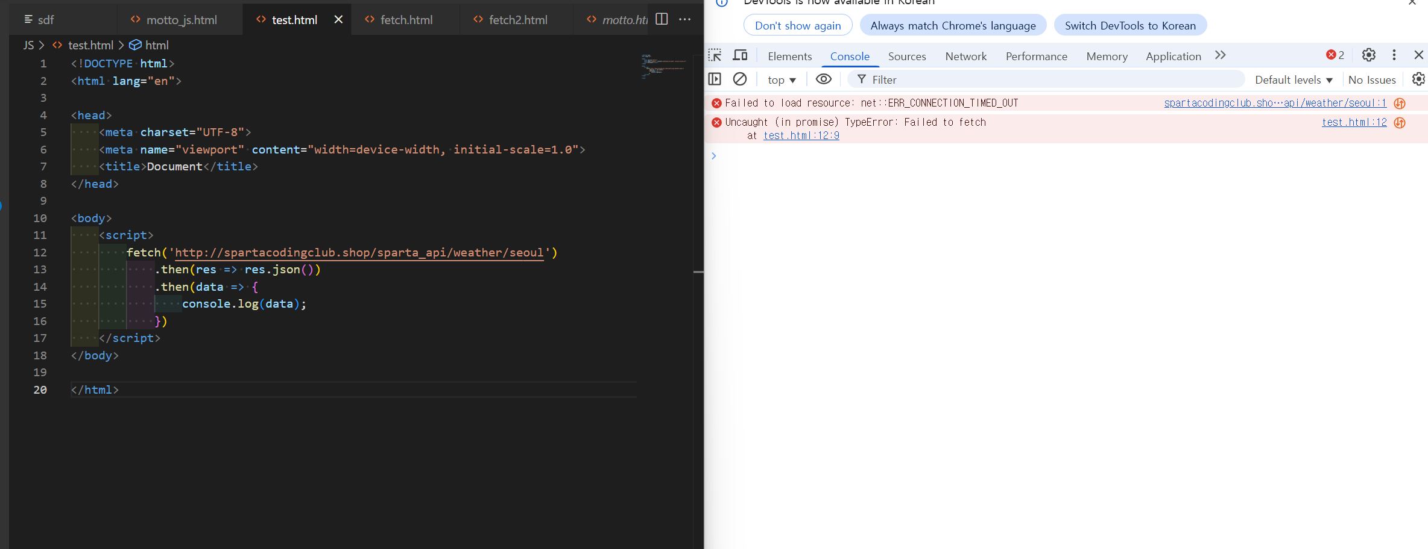Open the test.html:12 source link
The width and height of the screenshot is (1428, 549).
click(x=1354, y=122)
